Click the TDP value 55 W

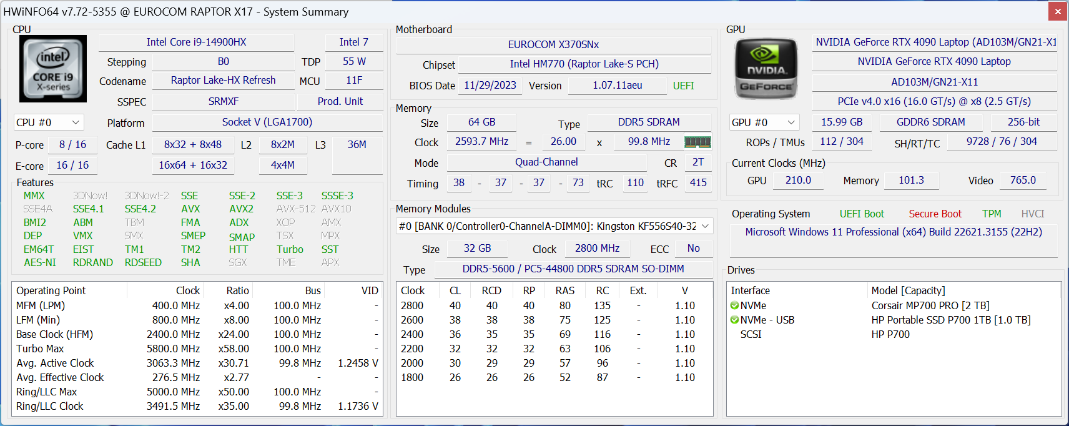(x=354, y=61)
